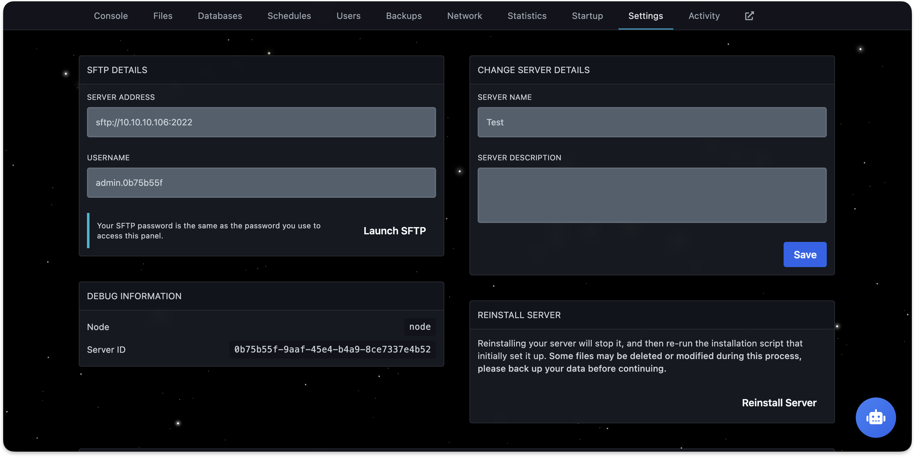This screenshot has height=457, width=915.
Task: Switch to the Startup tab
Action: tap(587, 16)
